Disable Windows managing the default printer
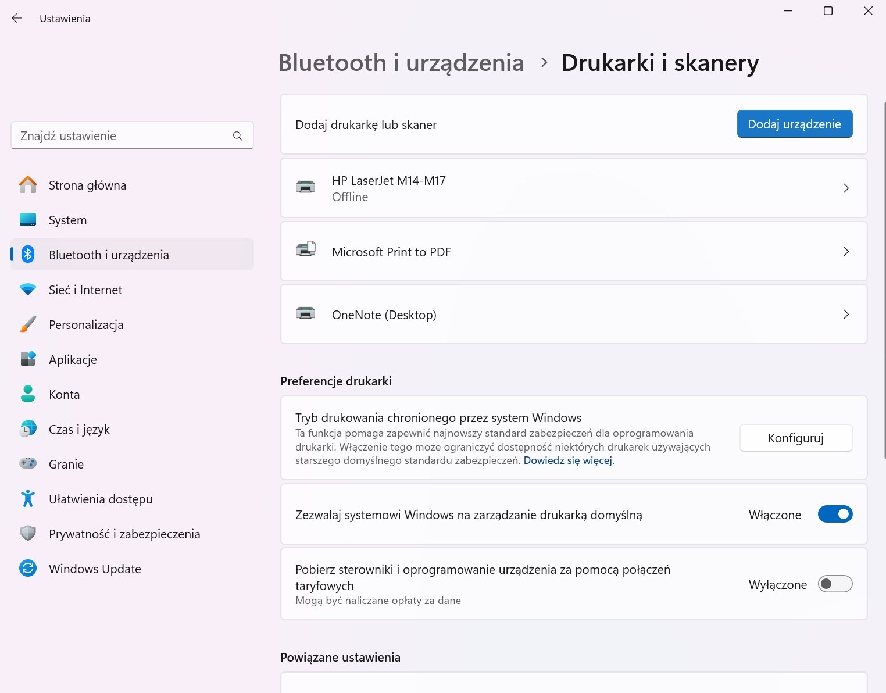This screenshot has height=693, width=886. (x=835, y=514)
